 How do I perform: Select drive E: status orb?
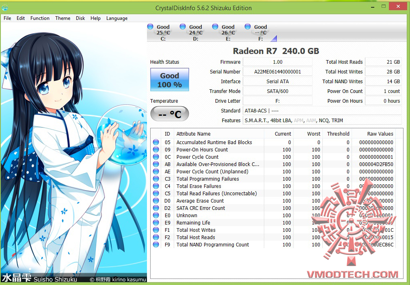(x=215, y=26)
